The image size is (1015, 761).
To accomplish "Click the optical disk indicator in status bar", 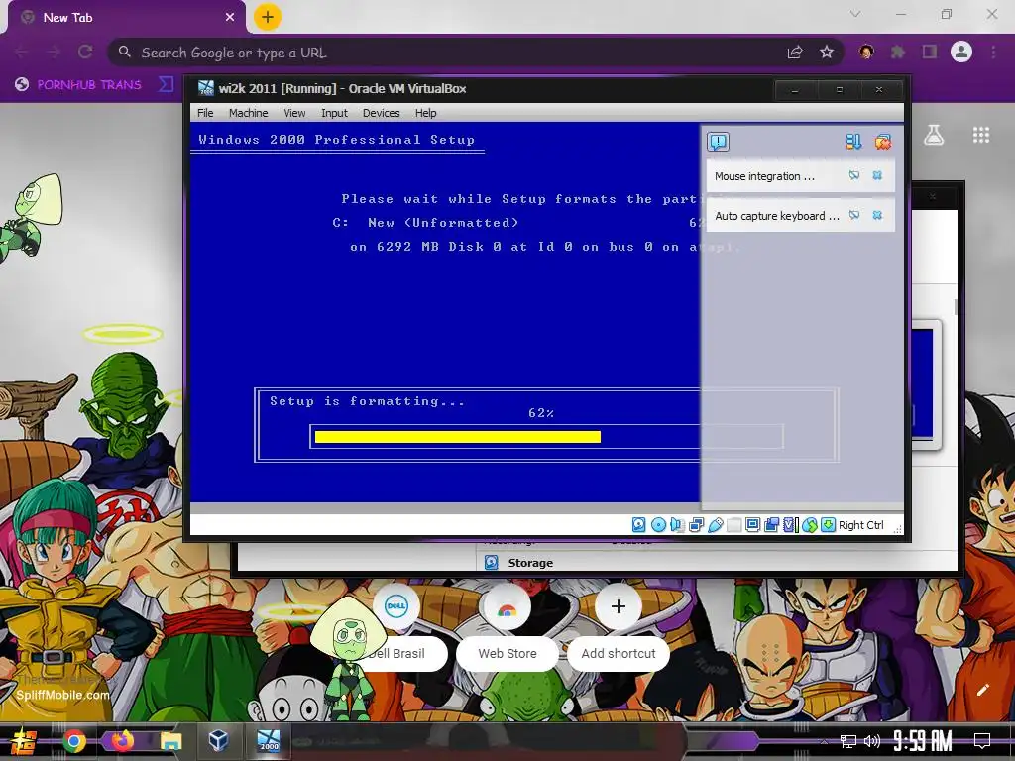I will (x=658, y=525).
